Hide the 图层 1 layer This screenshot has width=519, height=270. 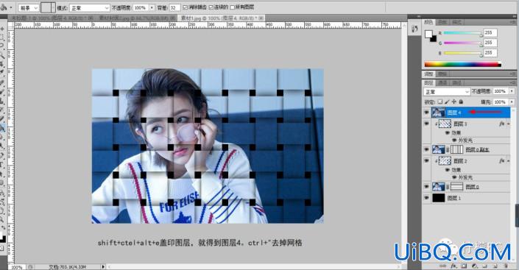click(427, 198)
